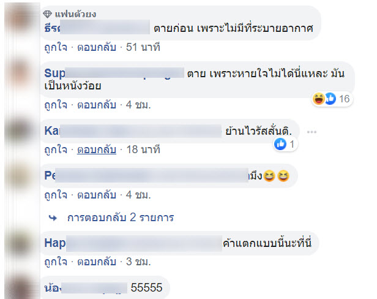
Task: Click the second laughing emoji in Pe's comment
Action: (x=283, y=176)
